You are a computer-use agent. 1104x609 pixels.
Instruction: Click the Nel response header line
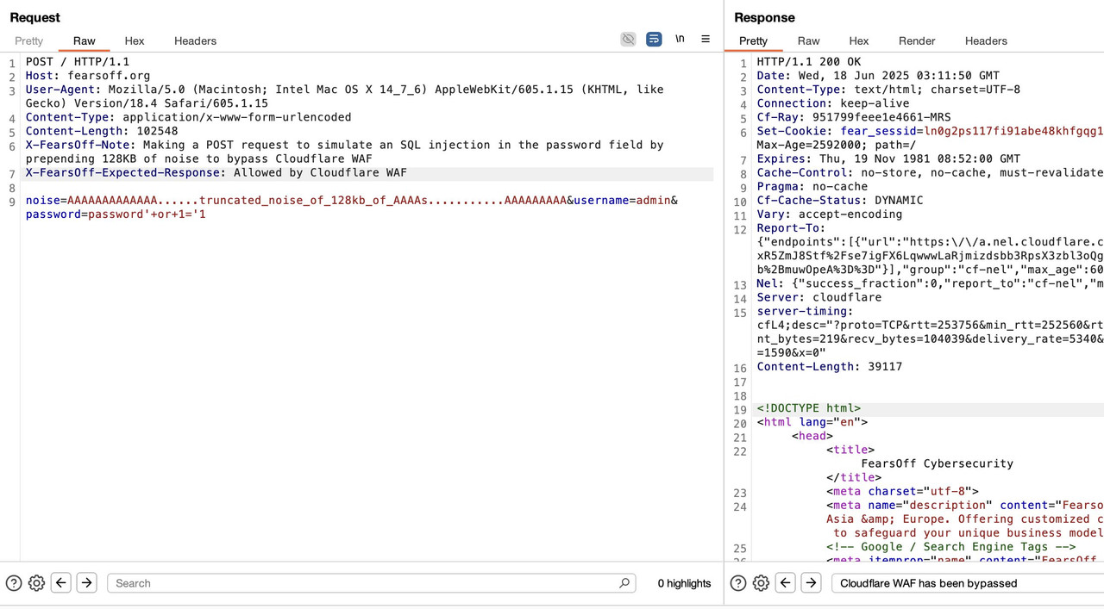(931, 283)
